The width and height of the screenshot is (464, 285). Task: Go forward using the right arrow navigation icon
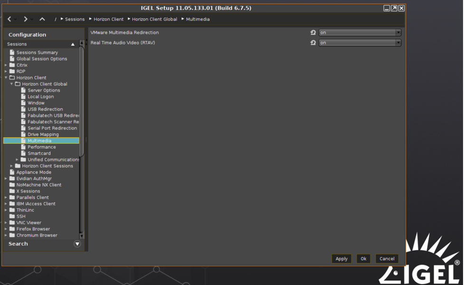(26, 19)
